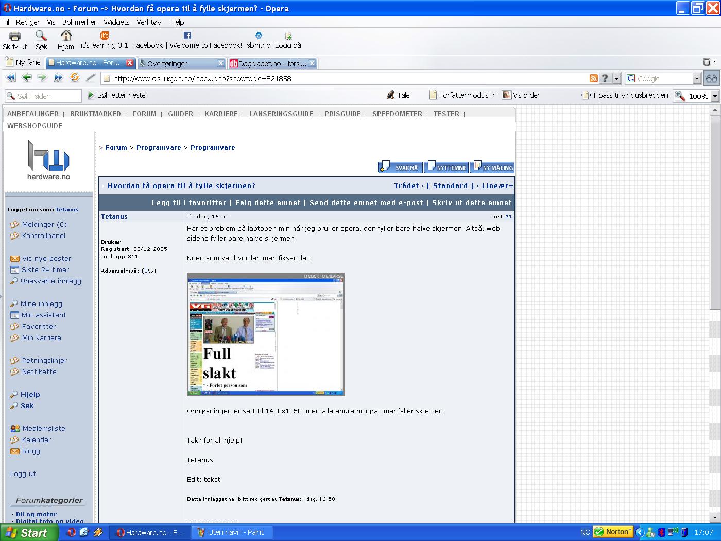This screenshot has width=721, height=541.
Task: Click the NY MÅLING button
Action: pos(492,167)
